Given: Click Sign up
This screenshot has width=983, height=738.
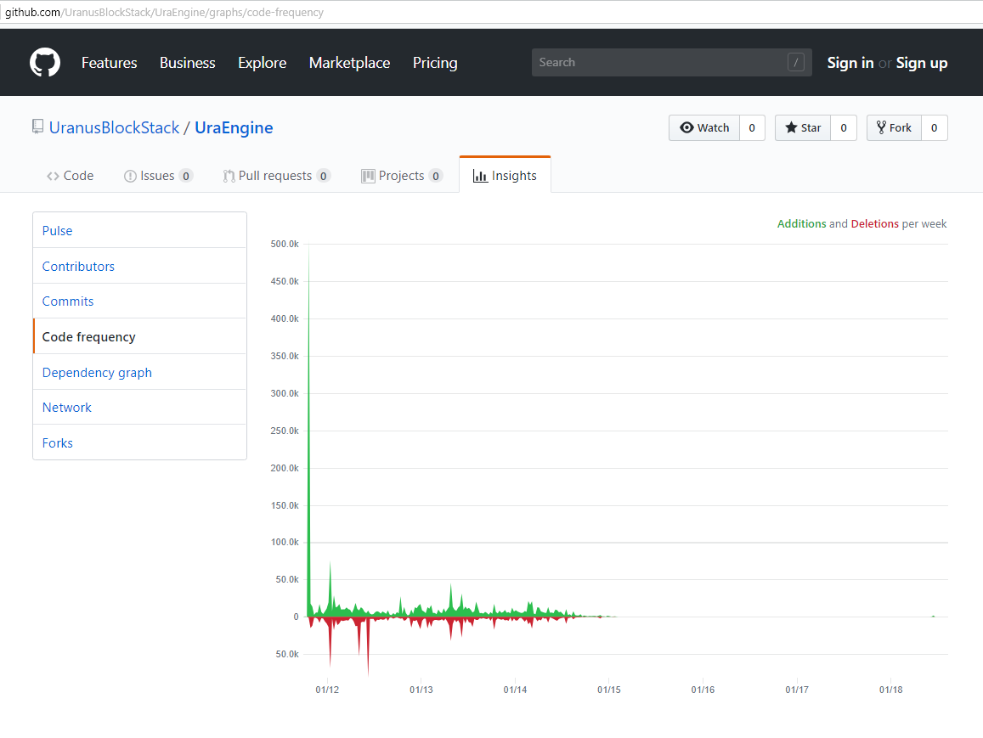Looking at the screenshot, I should (922, 63).
